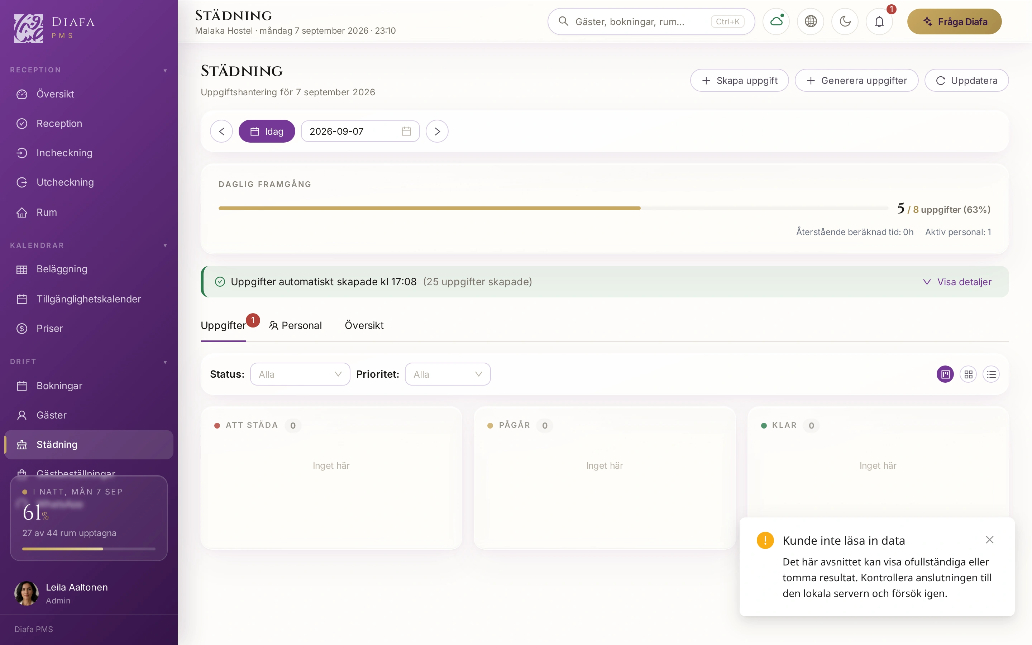Go to next day arrow
Screen dimensions: 1032x645
tap(437, 131)
